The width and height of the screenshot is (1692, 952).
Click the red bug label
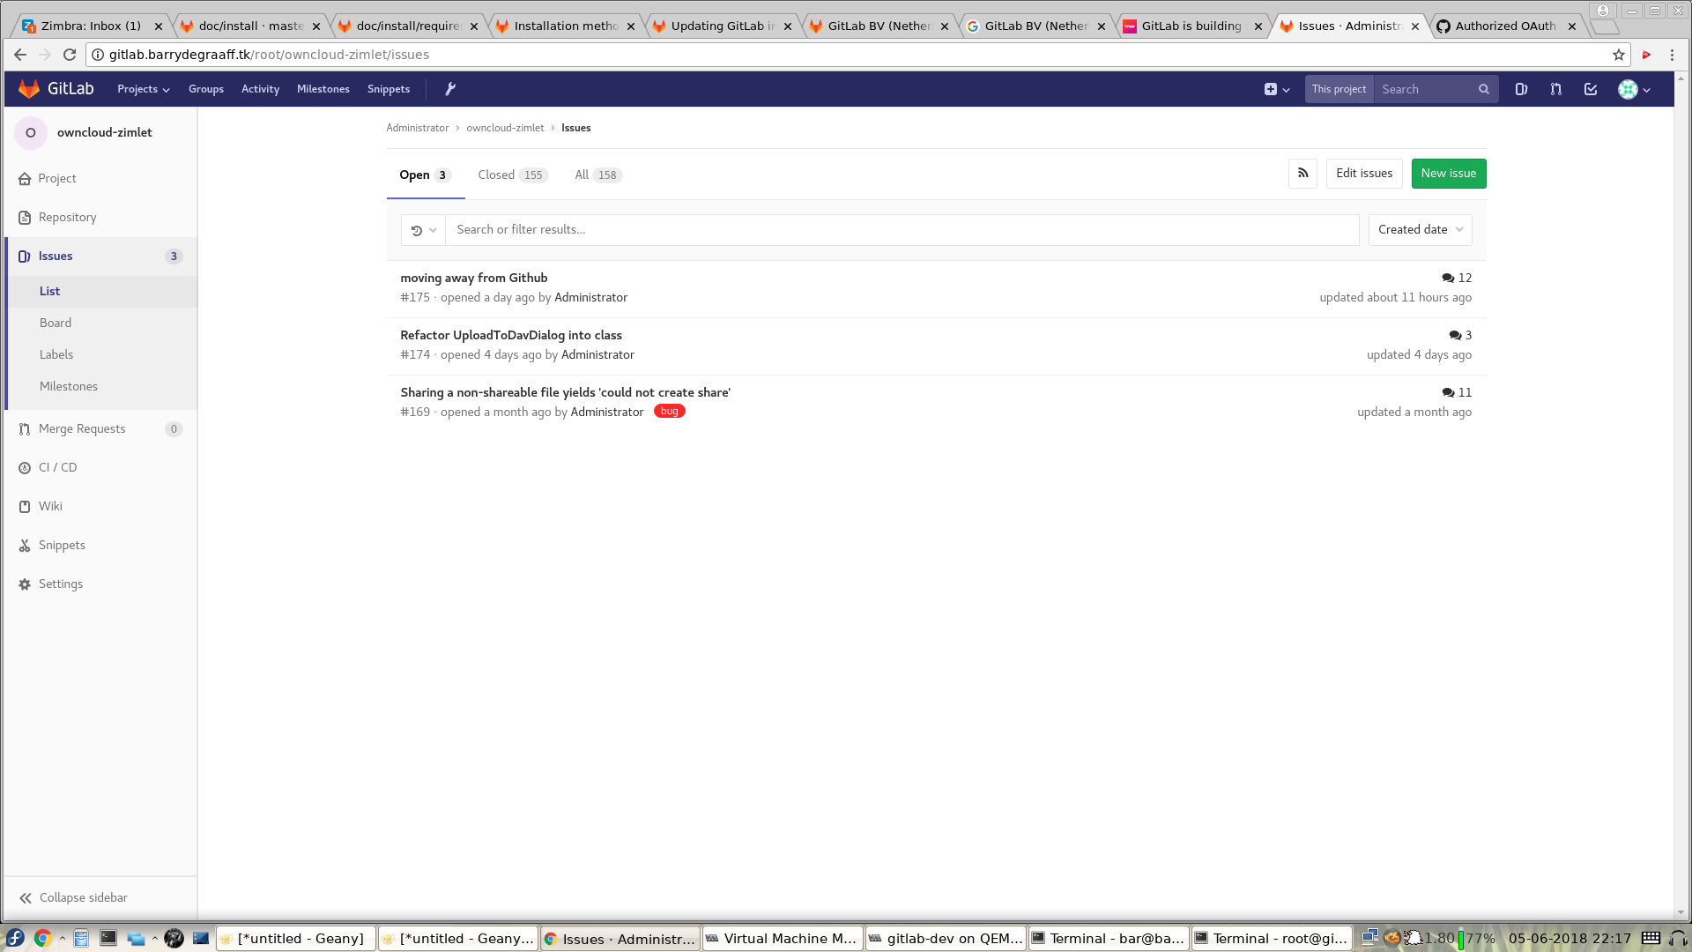point(669,412)
